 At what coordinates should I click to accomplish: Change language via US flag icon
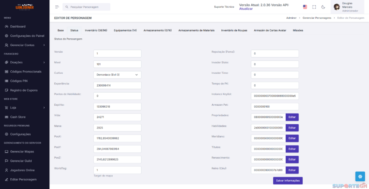point(305,7)
